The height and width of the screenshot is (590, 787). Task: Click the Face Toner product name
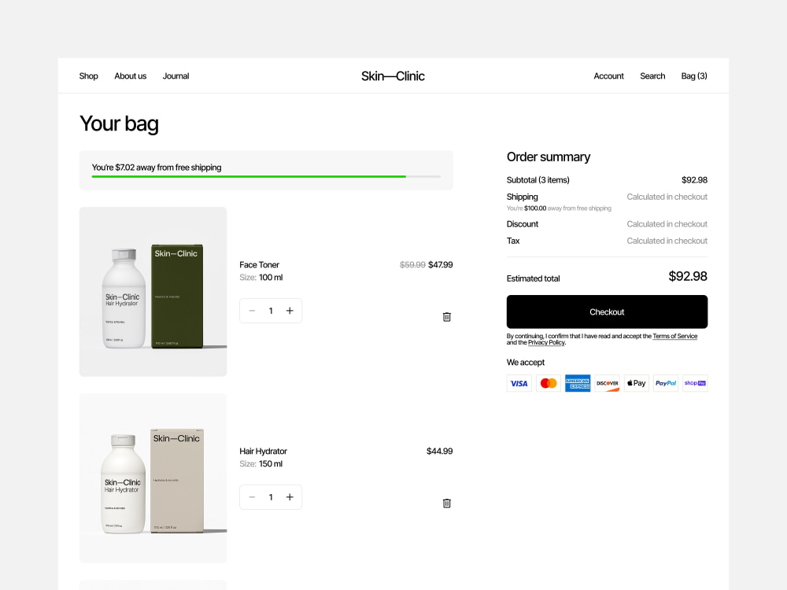coord(259,264)
